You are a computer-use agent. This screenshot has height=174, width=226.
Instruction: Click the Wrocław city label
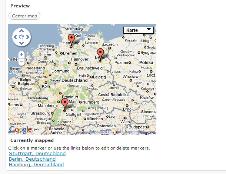pos(130,77)
